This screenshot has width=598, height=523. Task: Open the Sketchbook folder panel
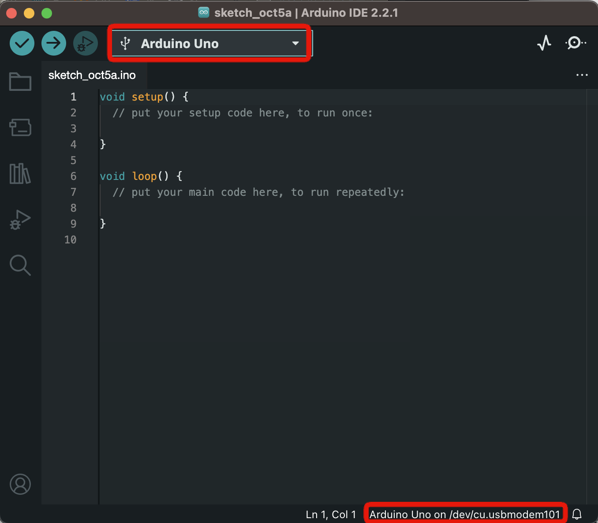(x=20, y=82)
